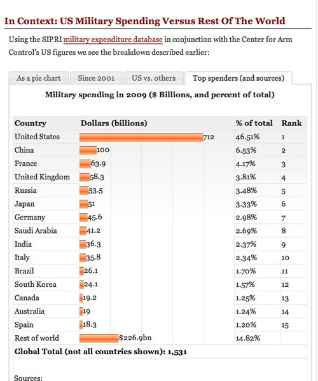Click the 'Top spenders (and sources)' tab

click(x=238, y=78)
